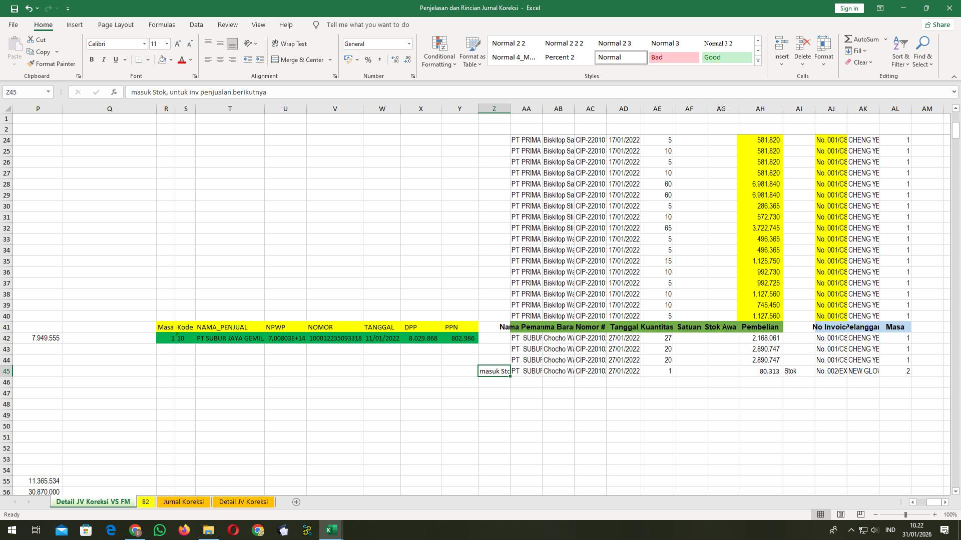Open the Jurnal Koreksi sheet tab
The width and height of the screenshot is (961, 540).
tap(183, 501)
